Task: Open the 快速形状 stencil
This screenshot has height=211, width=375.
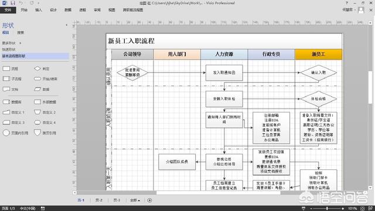Action: pyautogui.click(x=9, y=49)
